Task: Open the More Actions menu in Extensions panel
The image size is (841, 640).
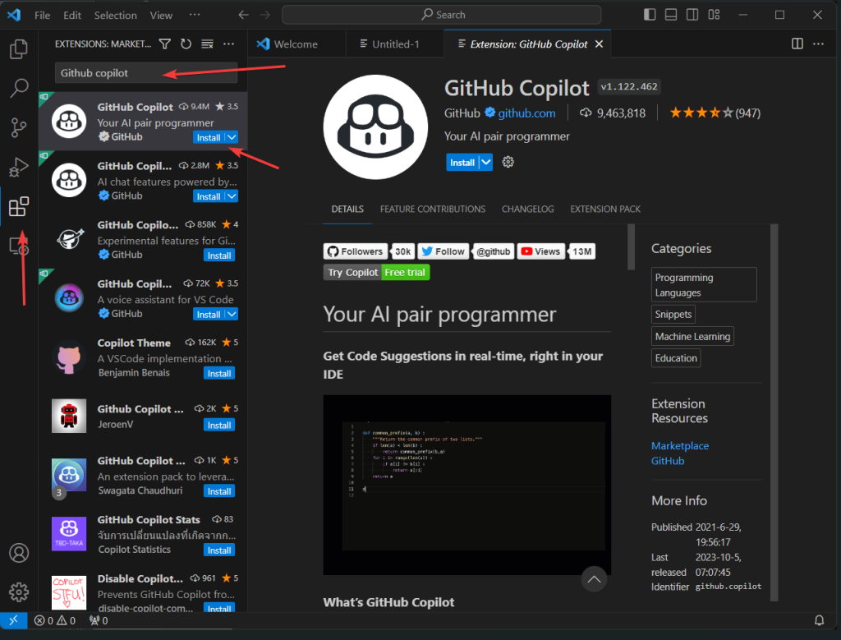Action: 228,44
